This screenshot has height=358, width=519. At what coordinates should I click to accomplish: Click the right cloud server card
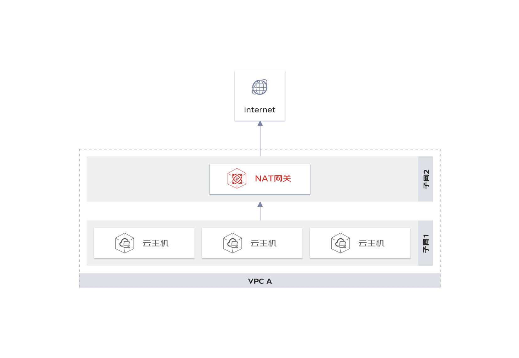click(x=360, y=243)
